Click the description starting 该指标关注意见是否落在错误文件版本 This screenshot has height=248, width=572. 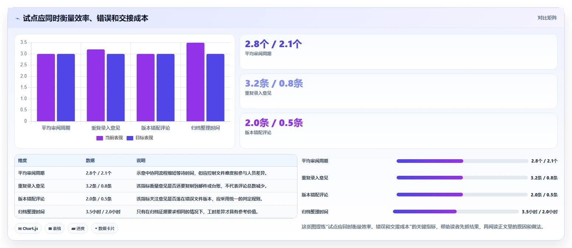[x=199, y=199]
